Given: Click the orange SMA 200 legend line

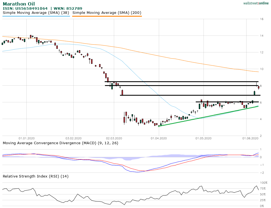Looking at the screenshot, I should click(107, 16).
